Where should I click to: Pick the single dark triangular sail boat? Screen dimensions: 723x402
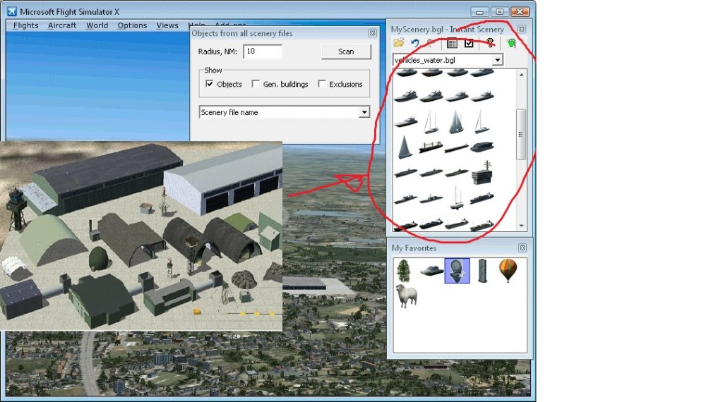click(x=405, y=147)
